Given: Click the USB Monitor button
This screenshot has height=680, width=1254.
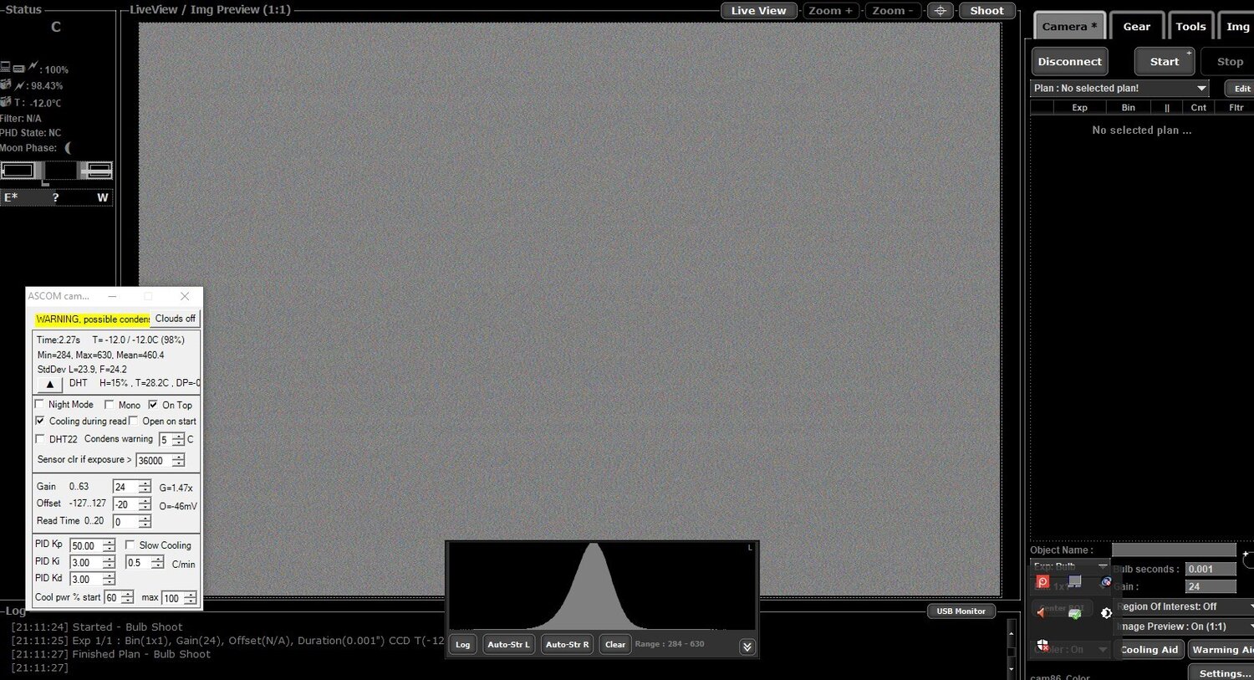Looking at the screenshot, I should (x=961, y=611).
